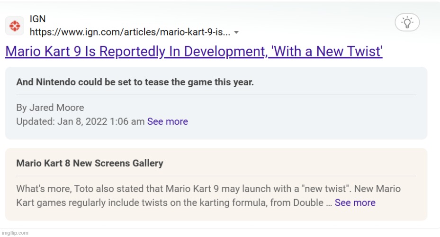Select the 'And Nintendo could be set' subheading

point(135,82)
